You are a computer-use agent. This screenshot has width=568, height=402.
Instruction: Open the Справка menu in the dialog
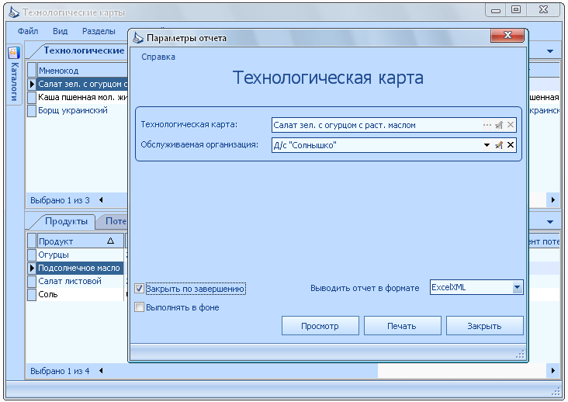point(158,57)
